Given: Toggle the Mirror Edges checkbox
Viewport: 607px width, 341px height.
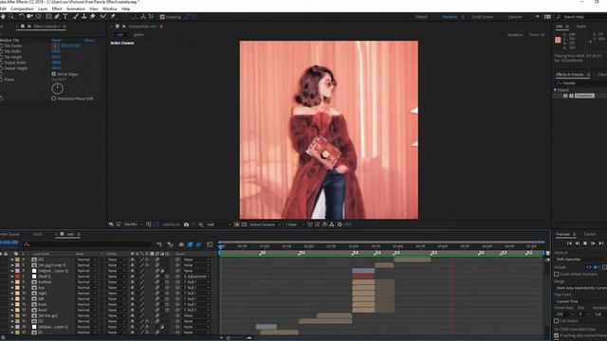Looking at the screenshot, I should (54, 74).
